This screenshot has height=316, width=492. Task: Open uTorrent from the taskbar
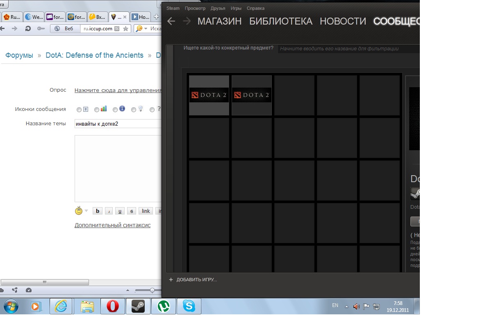164,306
